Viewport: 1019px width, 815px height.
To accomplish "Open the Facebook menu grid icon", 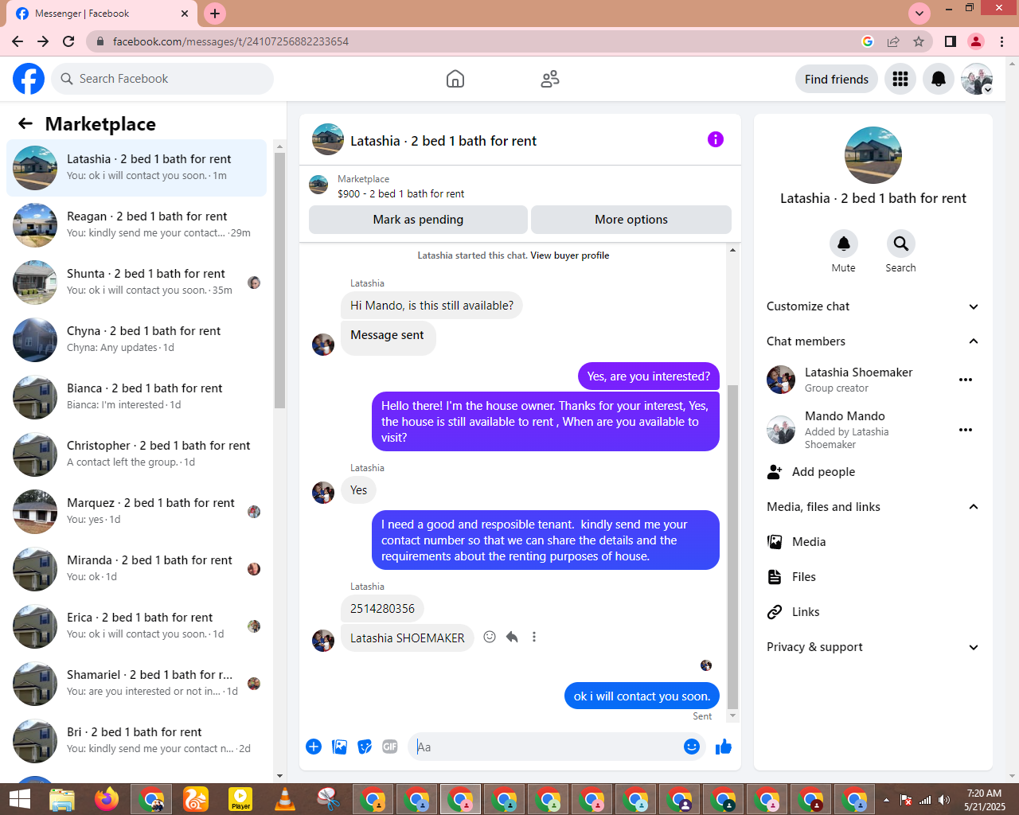I will tap(900, 79).
